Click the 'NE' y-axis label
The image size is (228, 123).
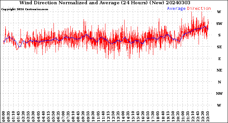219,70
